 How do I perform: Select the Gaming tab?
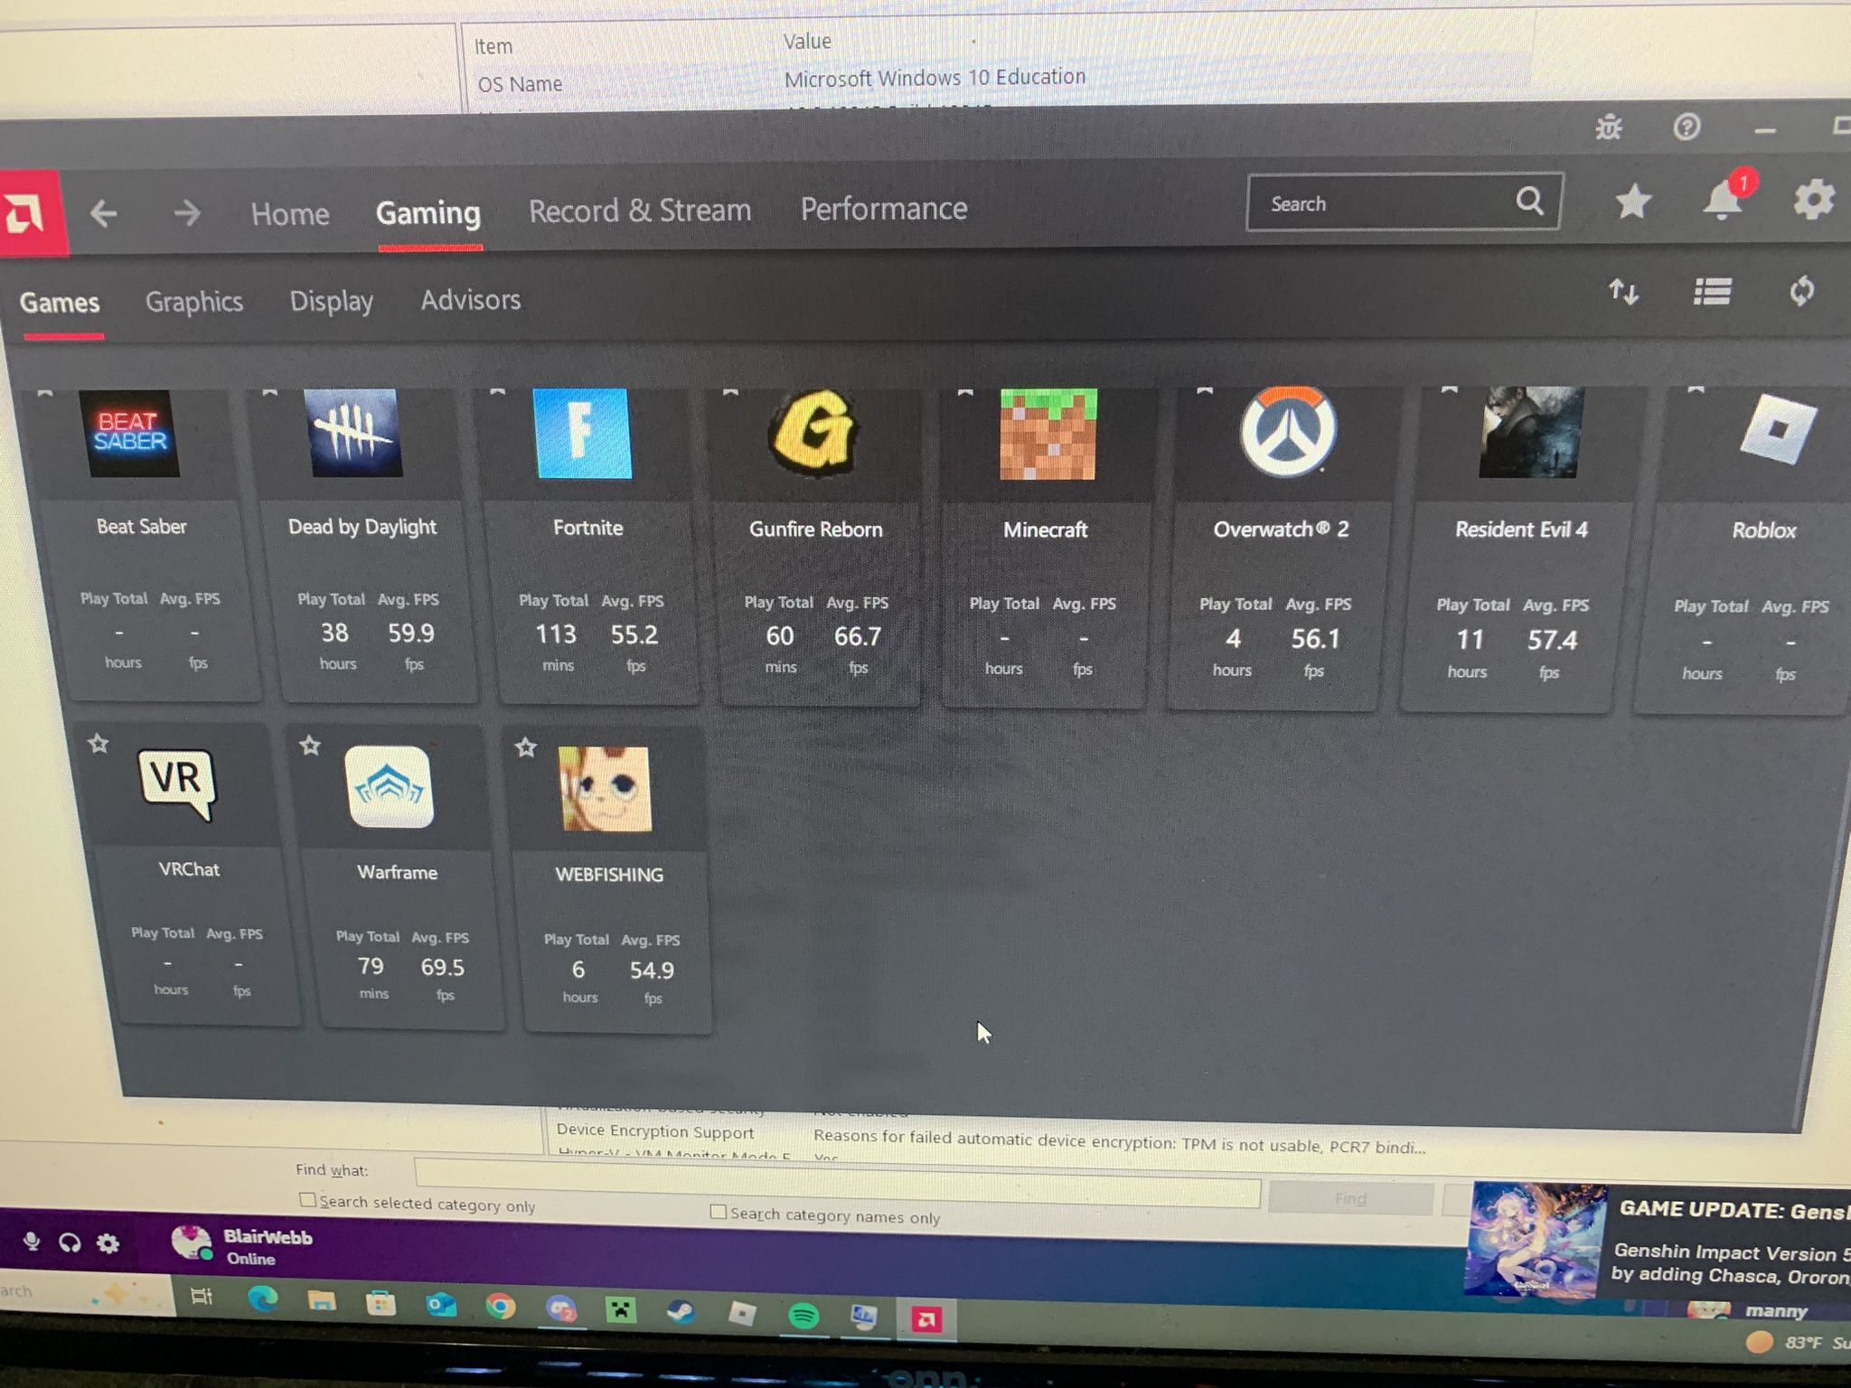coord(428,212)
